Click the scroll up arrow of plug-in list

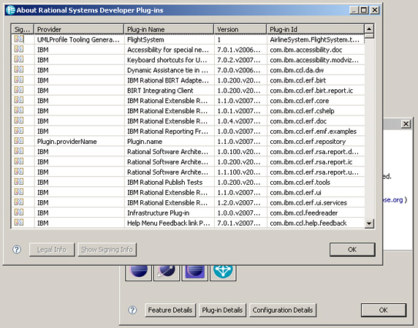(x=369, y=28)
